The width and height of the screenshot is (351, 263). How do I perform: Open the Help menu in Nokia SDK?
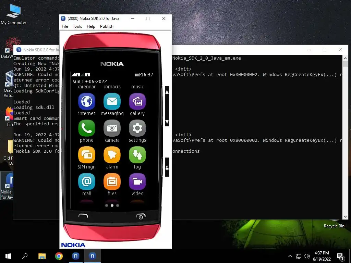(91, 26)
